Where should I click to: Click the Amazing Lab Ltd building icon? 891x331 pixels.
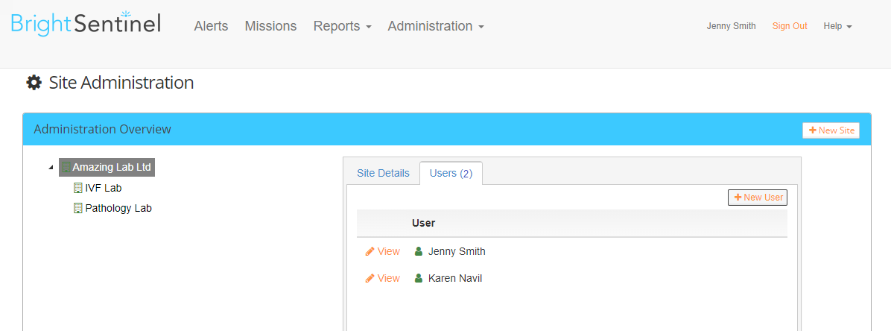(x=66, y=167)
